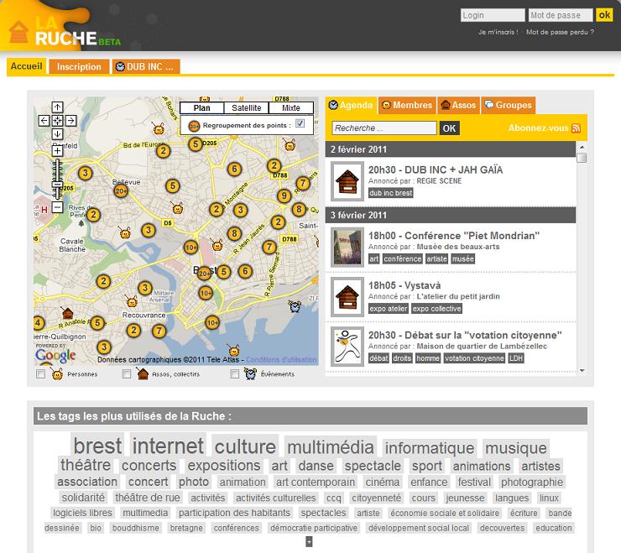Switch map to Mixte view

[x=291, y=107]
